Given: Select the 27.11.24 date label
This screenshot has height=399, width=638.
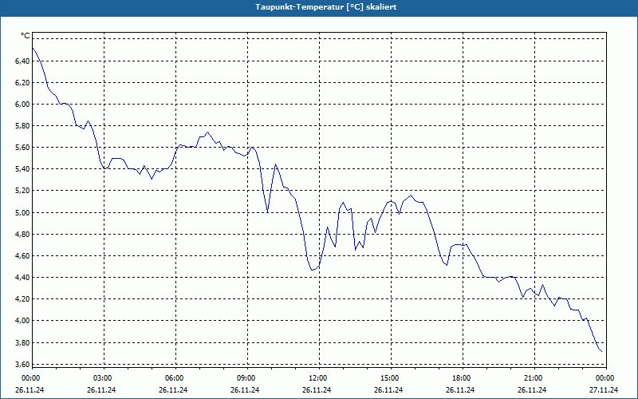Looking at the screenshot, I should [605, 390].
